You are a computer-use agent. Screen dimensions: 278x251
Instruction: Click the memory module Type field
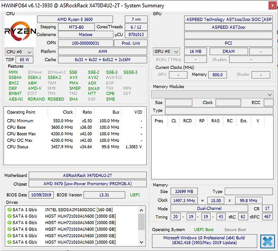(x=219, y=111)
